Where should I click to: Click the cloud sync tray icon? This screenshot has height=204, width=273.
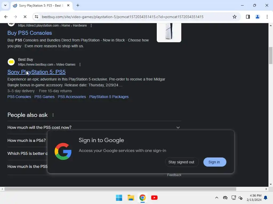[x=225, y=198]
